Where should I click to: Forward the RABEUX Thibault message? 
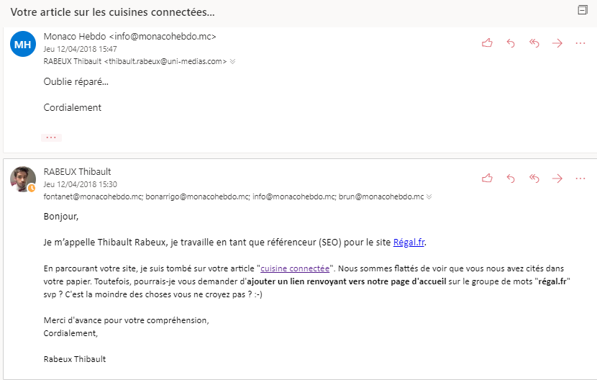(557, 178)
